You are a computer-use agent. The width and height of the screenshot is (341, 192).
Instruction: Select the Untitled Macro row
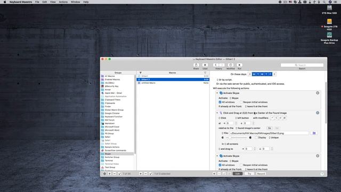(x=173, y=83)
